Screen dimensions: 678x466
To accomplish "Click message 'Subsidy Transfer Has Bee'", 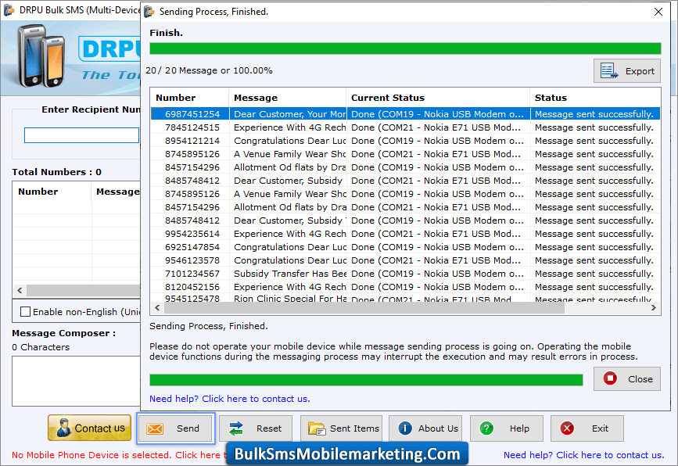I will coord(290,274).
